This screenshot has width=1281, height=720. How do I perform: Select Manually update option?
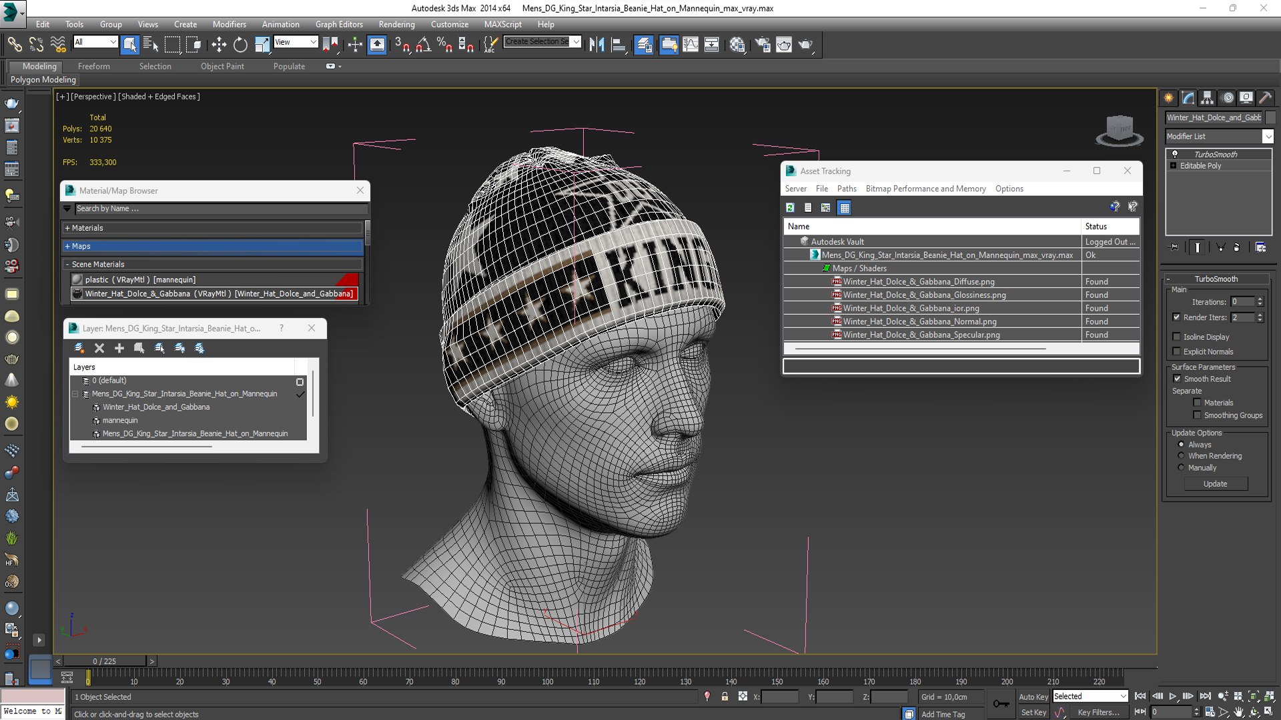[1181, 467]
